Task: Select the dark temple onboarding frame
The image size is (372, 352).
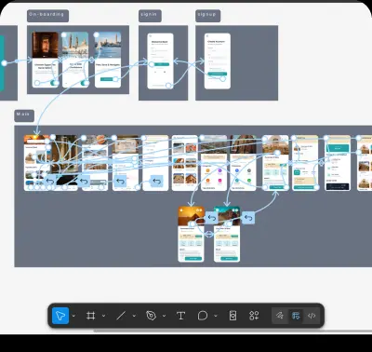Action: 46,60
